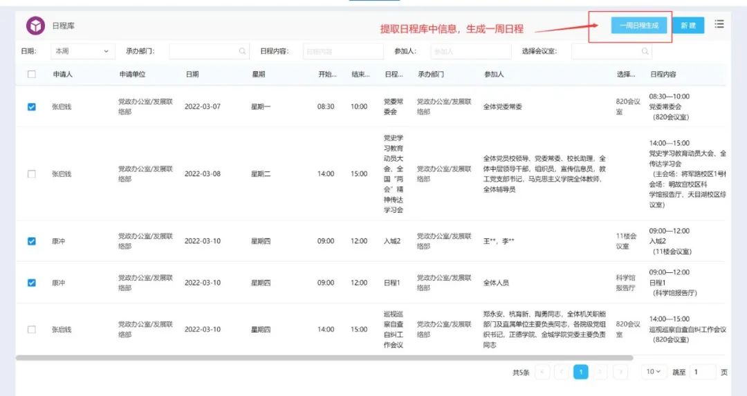Click the 星期 column header
This screenshot has width=747, height=396.
(258, 74)
